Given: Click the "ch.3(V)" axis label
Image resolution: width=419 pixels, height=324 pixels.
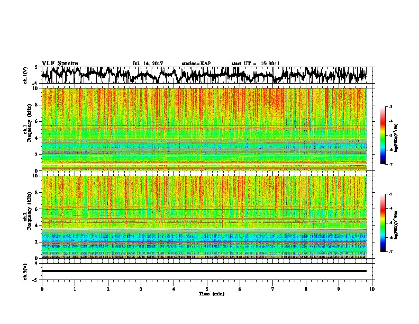Looking at the screenshot, I should [x=25, y=272].
